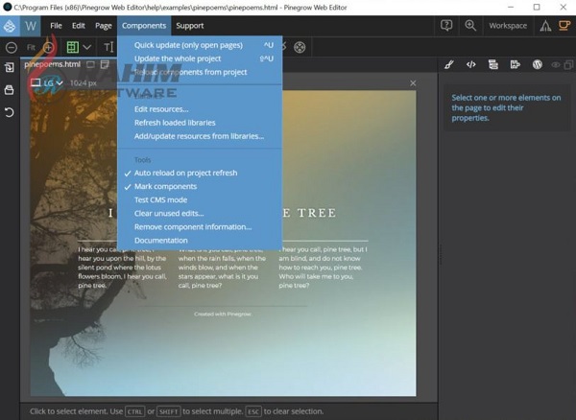Click the Fit zoom button

click(31, 47)
